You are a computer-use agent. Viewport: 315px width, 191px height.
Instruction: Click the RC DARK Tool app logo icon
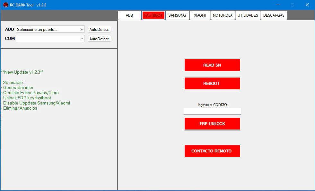click(x=6, y=5)
